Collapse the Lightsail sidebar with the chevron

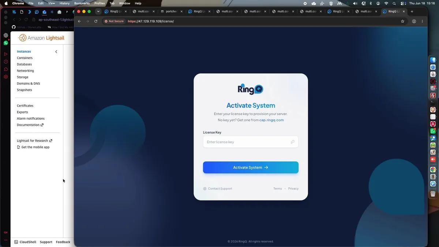tap(56, 52)
